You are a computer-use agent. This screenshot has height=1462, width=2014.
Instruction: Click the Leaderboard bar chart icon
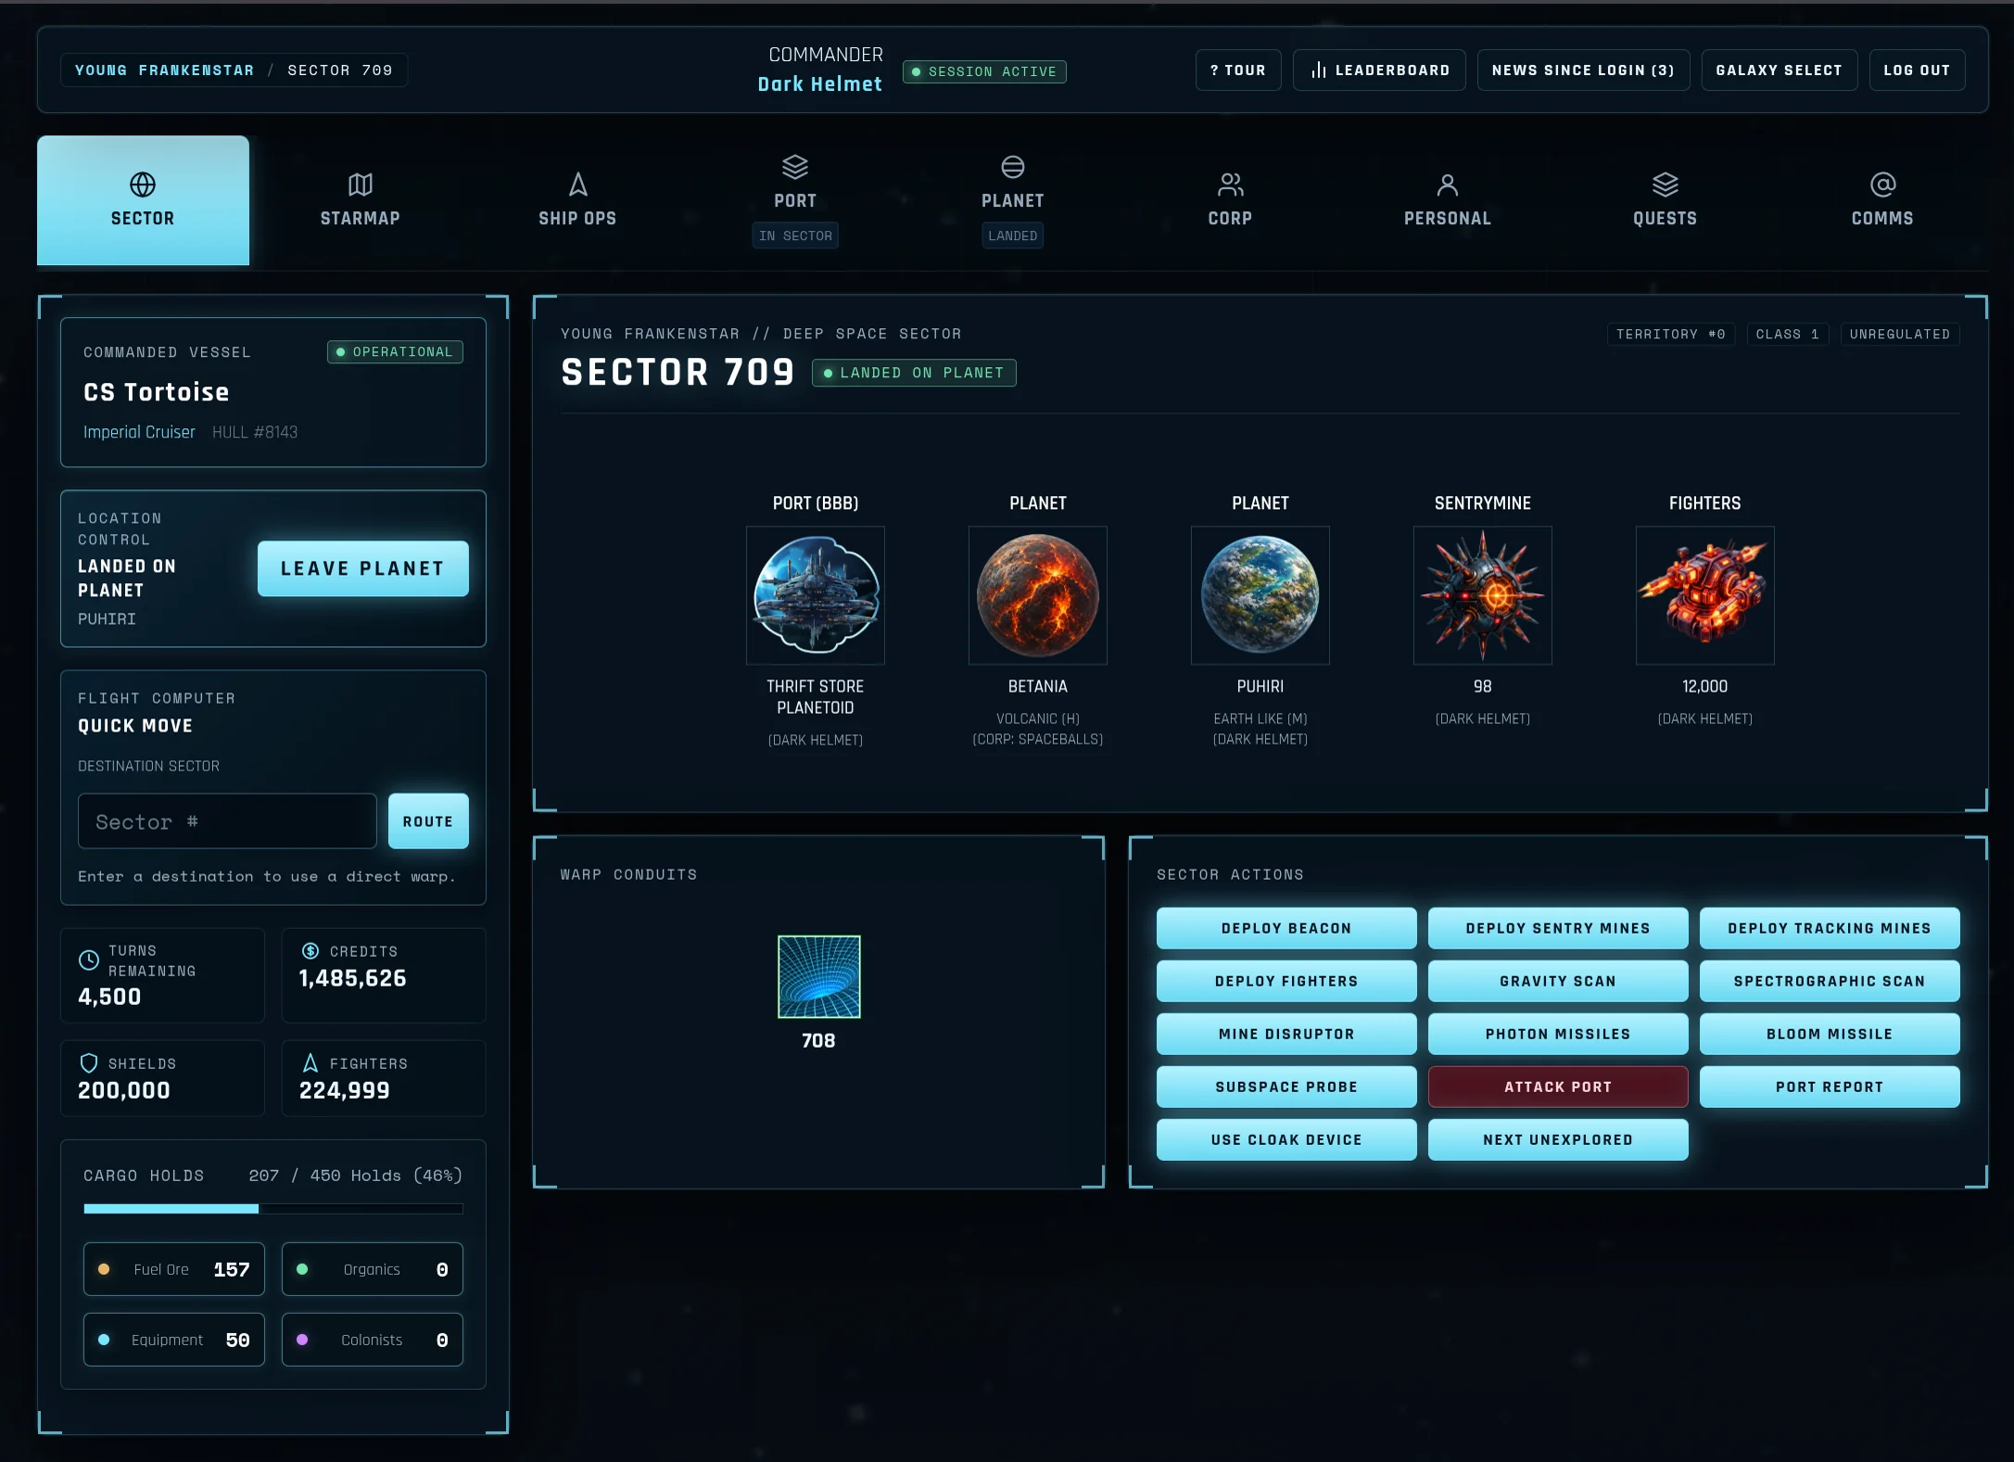point(1319,70)
